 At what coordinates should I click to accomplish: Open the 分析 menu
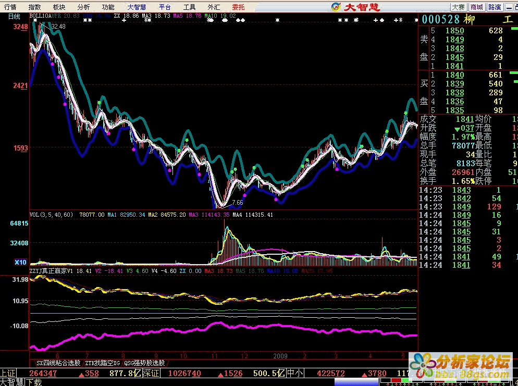pyautogui.click(x=83, y=7)
